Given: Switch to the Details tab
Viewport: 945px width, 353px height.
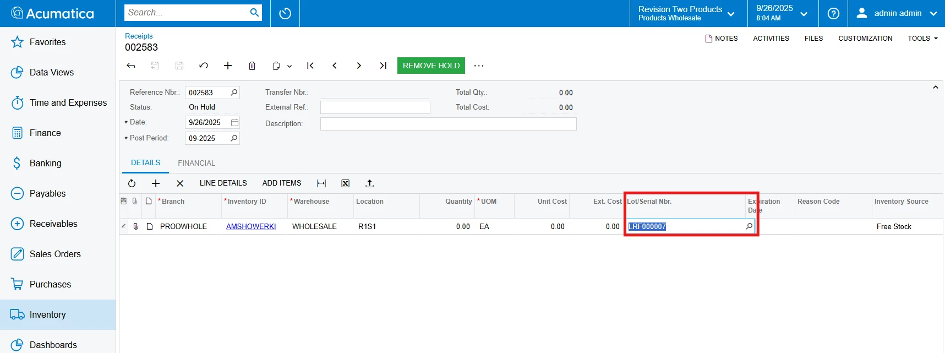Looking at the screenshot, I should 146,163.
